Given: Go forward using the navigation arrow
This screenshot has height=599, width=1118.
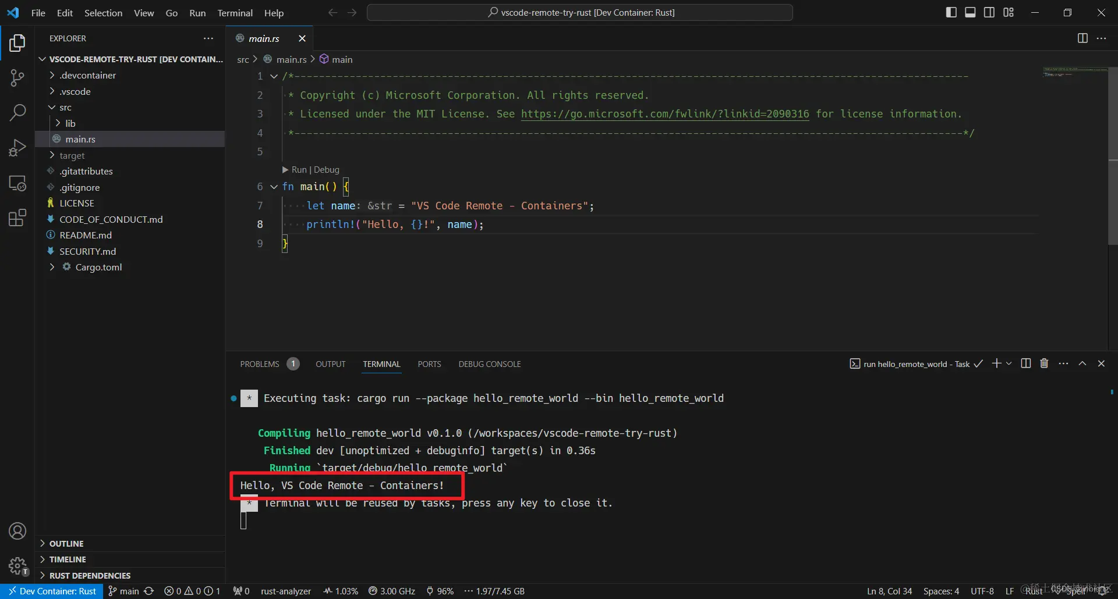Looking at the screenshot, I should point(352,13).
